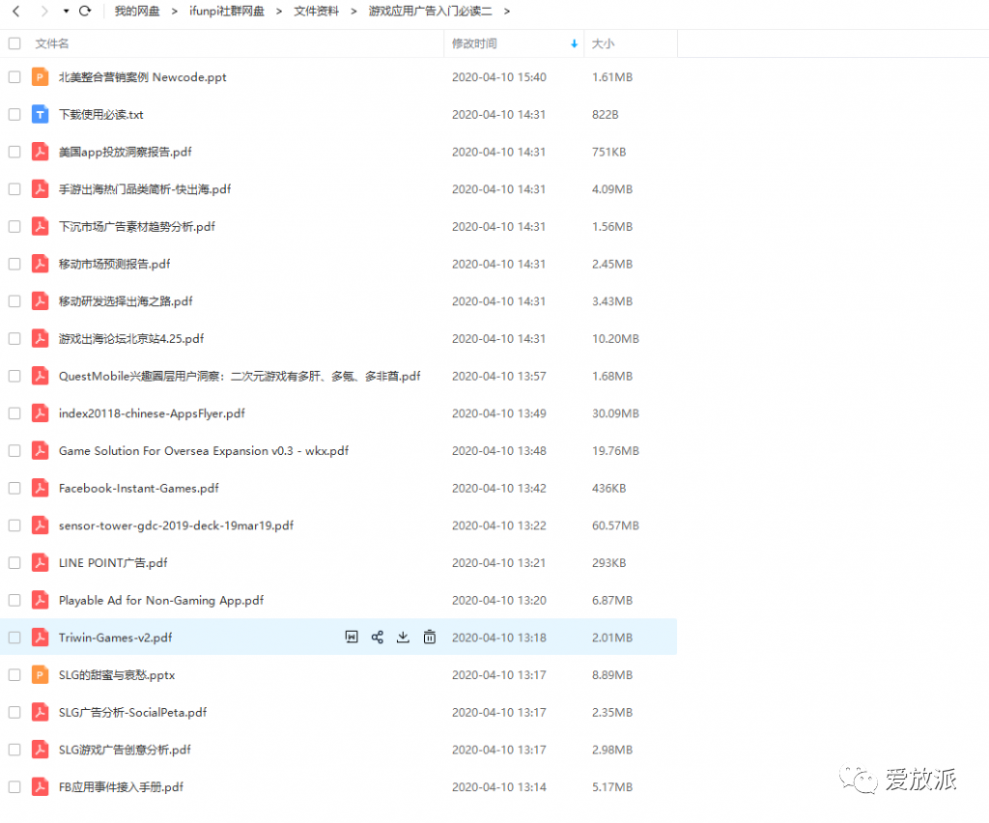Check the box for Triwin-Games-v2.pdf
Viewport: 989px width, 823px height.
coord(14,638)
